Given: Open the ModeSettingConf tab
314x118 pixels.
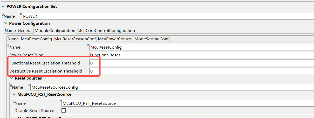Looking at the screenshot, I should point(152,39).
